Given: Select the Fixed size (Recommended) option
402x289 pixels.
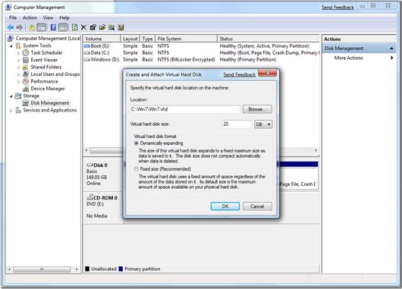Looking at the screenshot, I should [136, 169].
